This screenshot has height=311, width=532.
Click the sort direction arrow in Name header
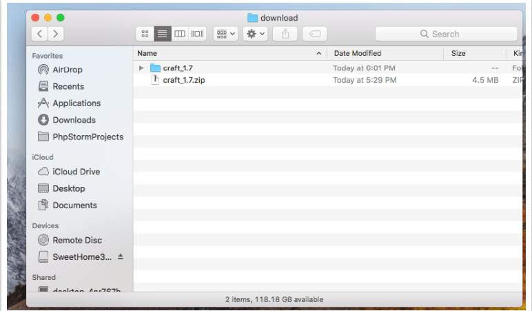coord(318,53)
